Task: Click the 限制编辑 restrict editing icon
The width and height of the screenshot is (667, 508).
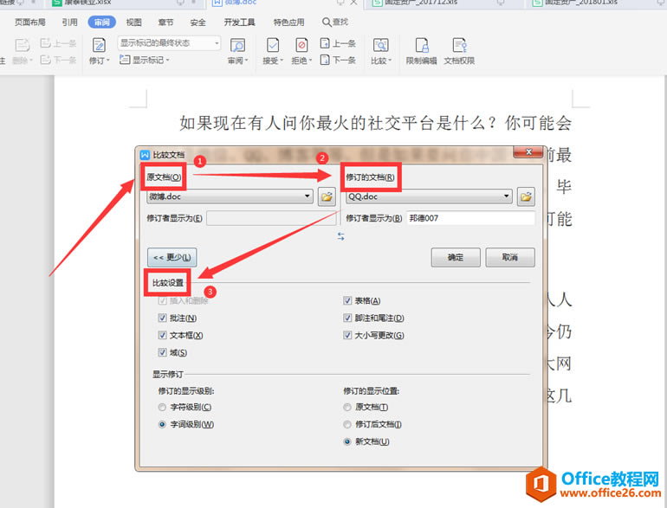Action: tap(422, 45)
